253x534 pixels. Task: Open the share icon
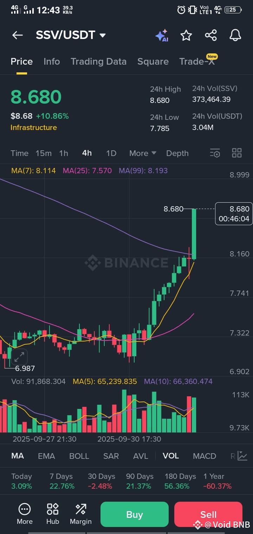(x=211, y=35)
